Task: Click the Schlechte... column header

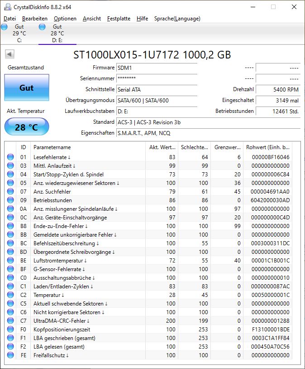Action: (x=195, y=147)
